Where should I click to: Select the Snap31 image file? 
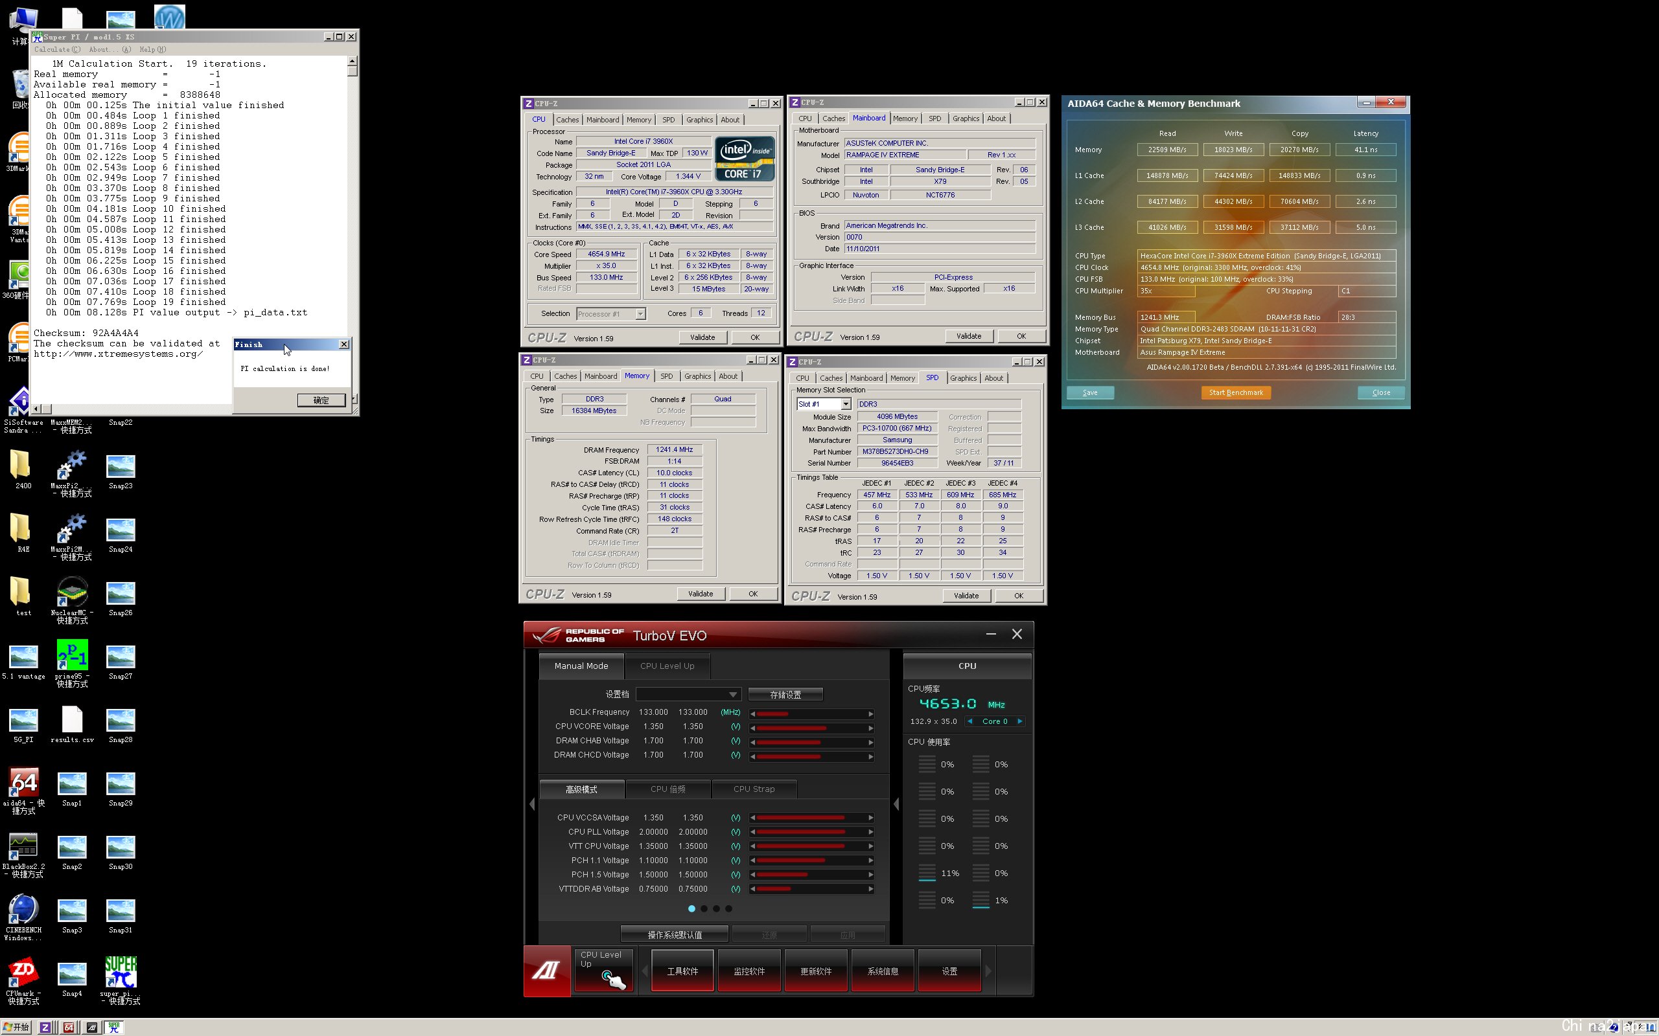tap(121, 916)
